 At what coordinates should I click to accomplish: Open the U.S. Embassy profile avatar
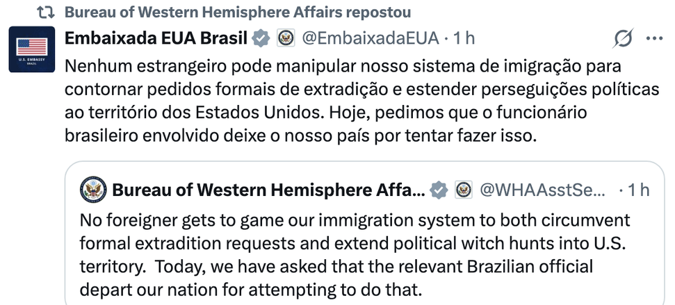tap(32, 53)
